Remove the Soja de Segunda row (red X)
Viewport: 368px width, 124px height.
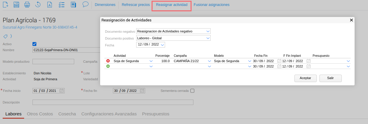coord(108,61)
